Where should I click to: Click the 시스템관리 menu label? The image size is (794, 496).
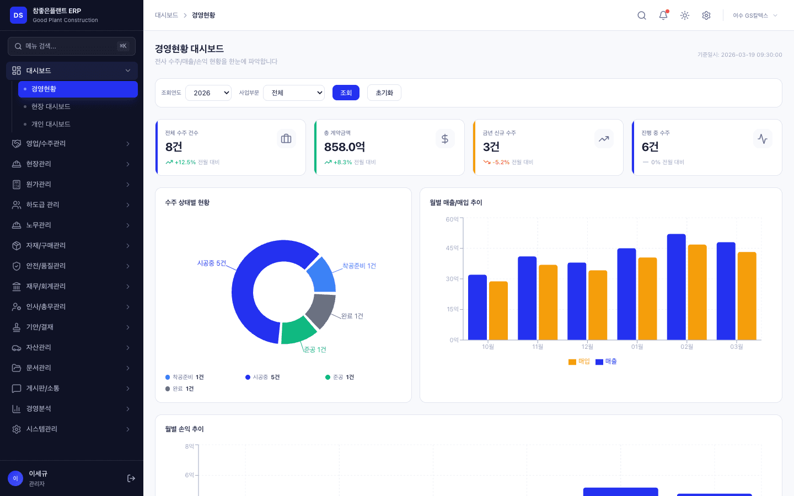(42, 429)
